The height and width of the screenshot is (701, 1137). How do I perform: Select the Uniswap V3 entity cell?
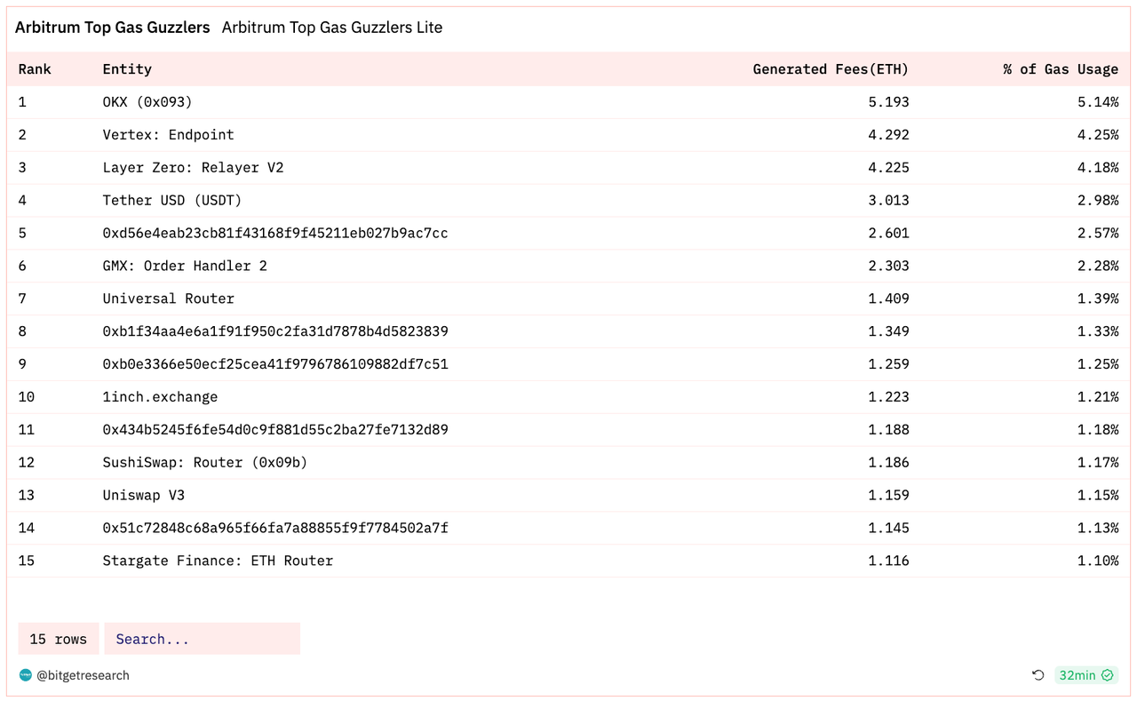click(x=143, y=496)
